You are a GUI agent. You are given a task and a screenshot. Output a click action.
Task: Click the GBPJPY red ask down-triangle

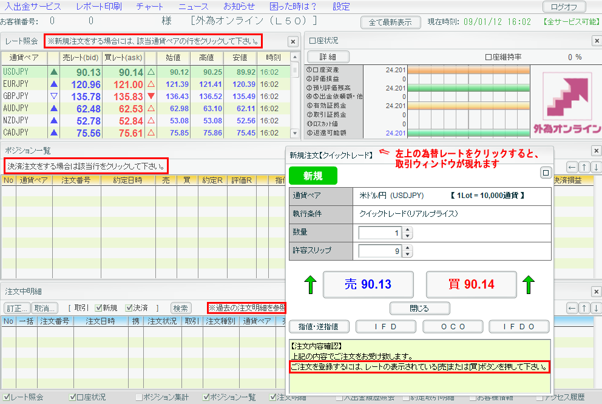[x=151, y=96]
